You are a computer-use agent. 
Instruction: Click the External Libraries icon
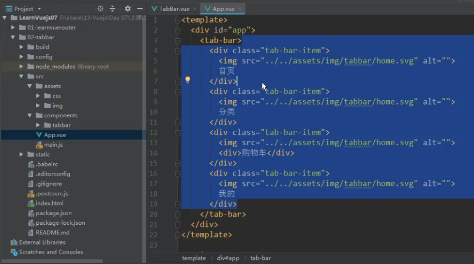pos(14,242)
